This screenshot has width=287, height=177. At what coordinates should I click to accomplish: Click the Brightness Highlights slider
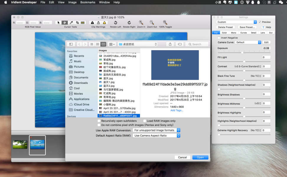click(x=244, y=117)
